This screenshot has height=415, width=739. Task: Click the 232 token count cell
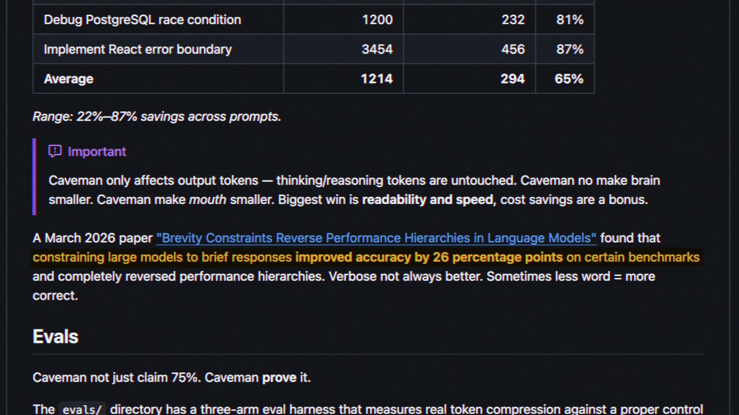tap(513, 20)
